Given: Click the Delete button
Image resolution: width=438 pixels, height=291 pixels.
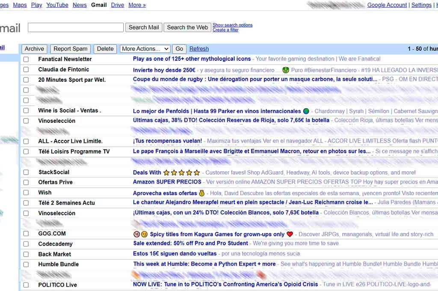Looking at the screenshot, I should tap(105, 49).
